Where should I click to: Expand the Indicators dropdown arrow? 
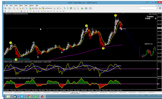click(83, 8)
